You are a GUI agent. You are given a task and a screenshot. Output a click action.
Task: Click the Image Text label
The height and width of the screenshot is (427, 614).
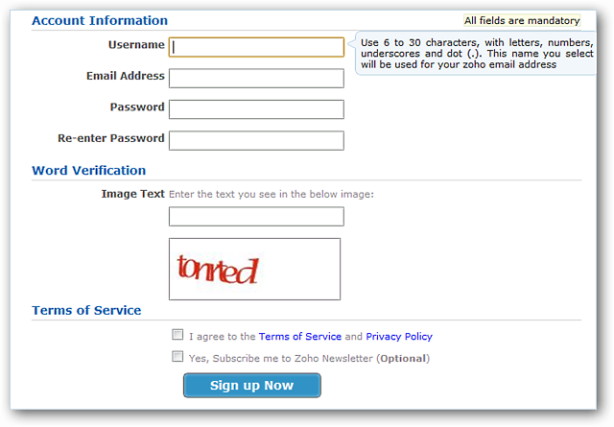[132, 194]
